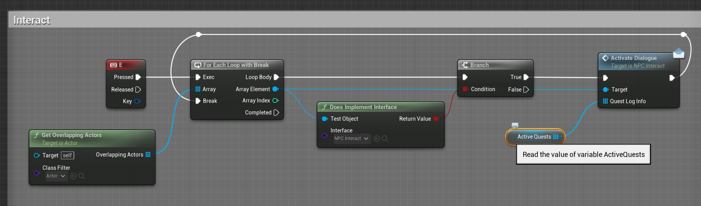Select the E keyboard event node header
This screenshot has height=206, width=701.
point(126,65)
